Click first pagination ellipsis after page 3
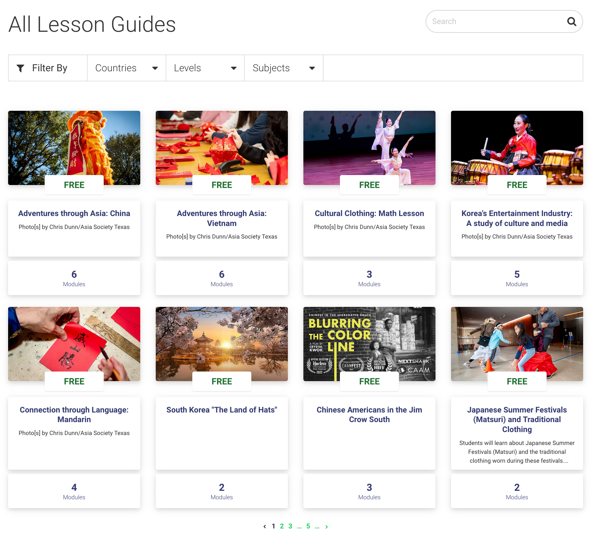Screen dimensions: 592x534 [299, 527]
